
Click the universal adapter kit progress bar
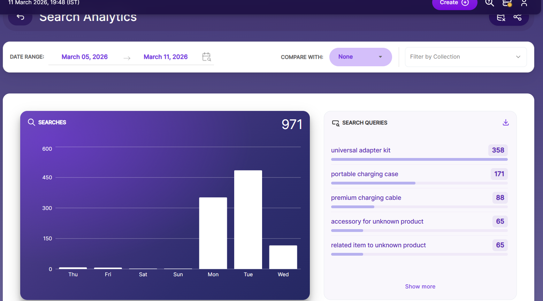tap(419, 159)
